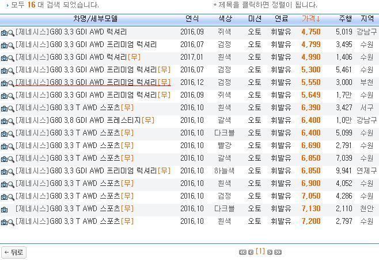Open camera icon in the 5,300 price row
Screen dimensions: 379x260
4,71
